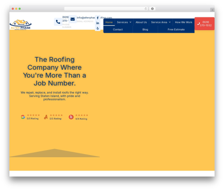This screenshot has height=190, width=224.
Task: Open the Blog menu item
Action: point(145,30)
